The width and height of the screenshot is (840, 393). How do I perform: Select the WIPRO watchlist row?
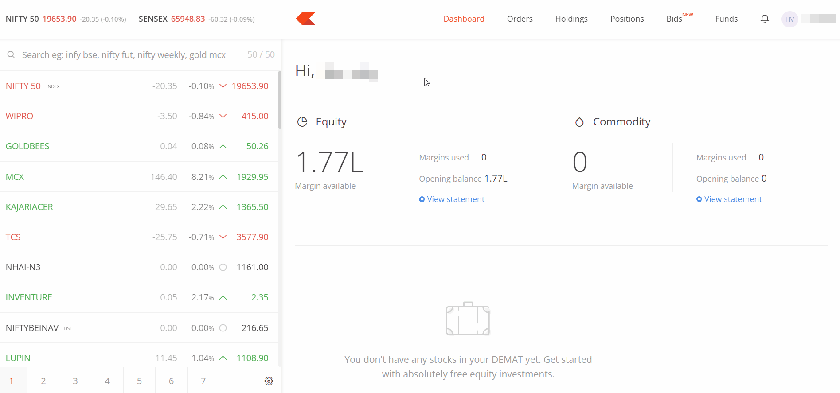(x=139, y=116)
